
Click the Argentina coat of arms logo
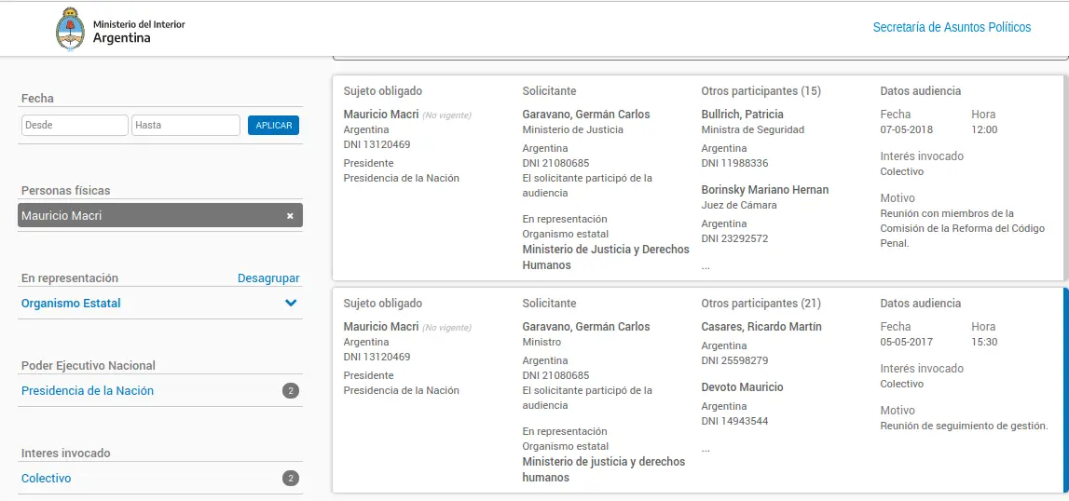click(x=71, y=29)
